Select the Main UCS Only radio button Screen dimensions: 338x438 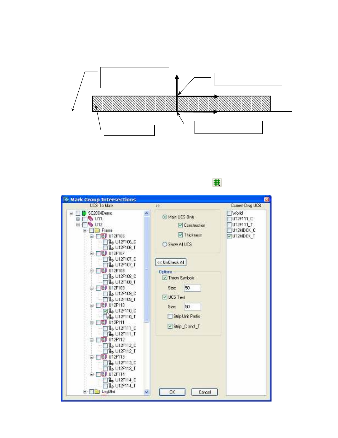165,217
